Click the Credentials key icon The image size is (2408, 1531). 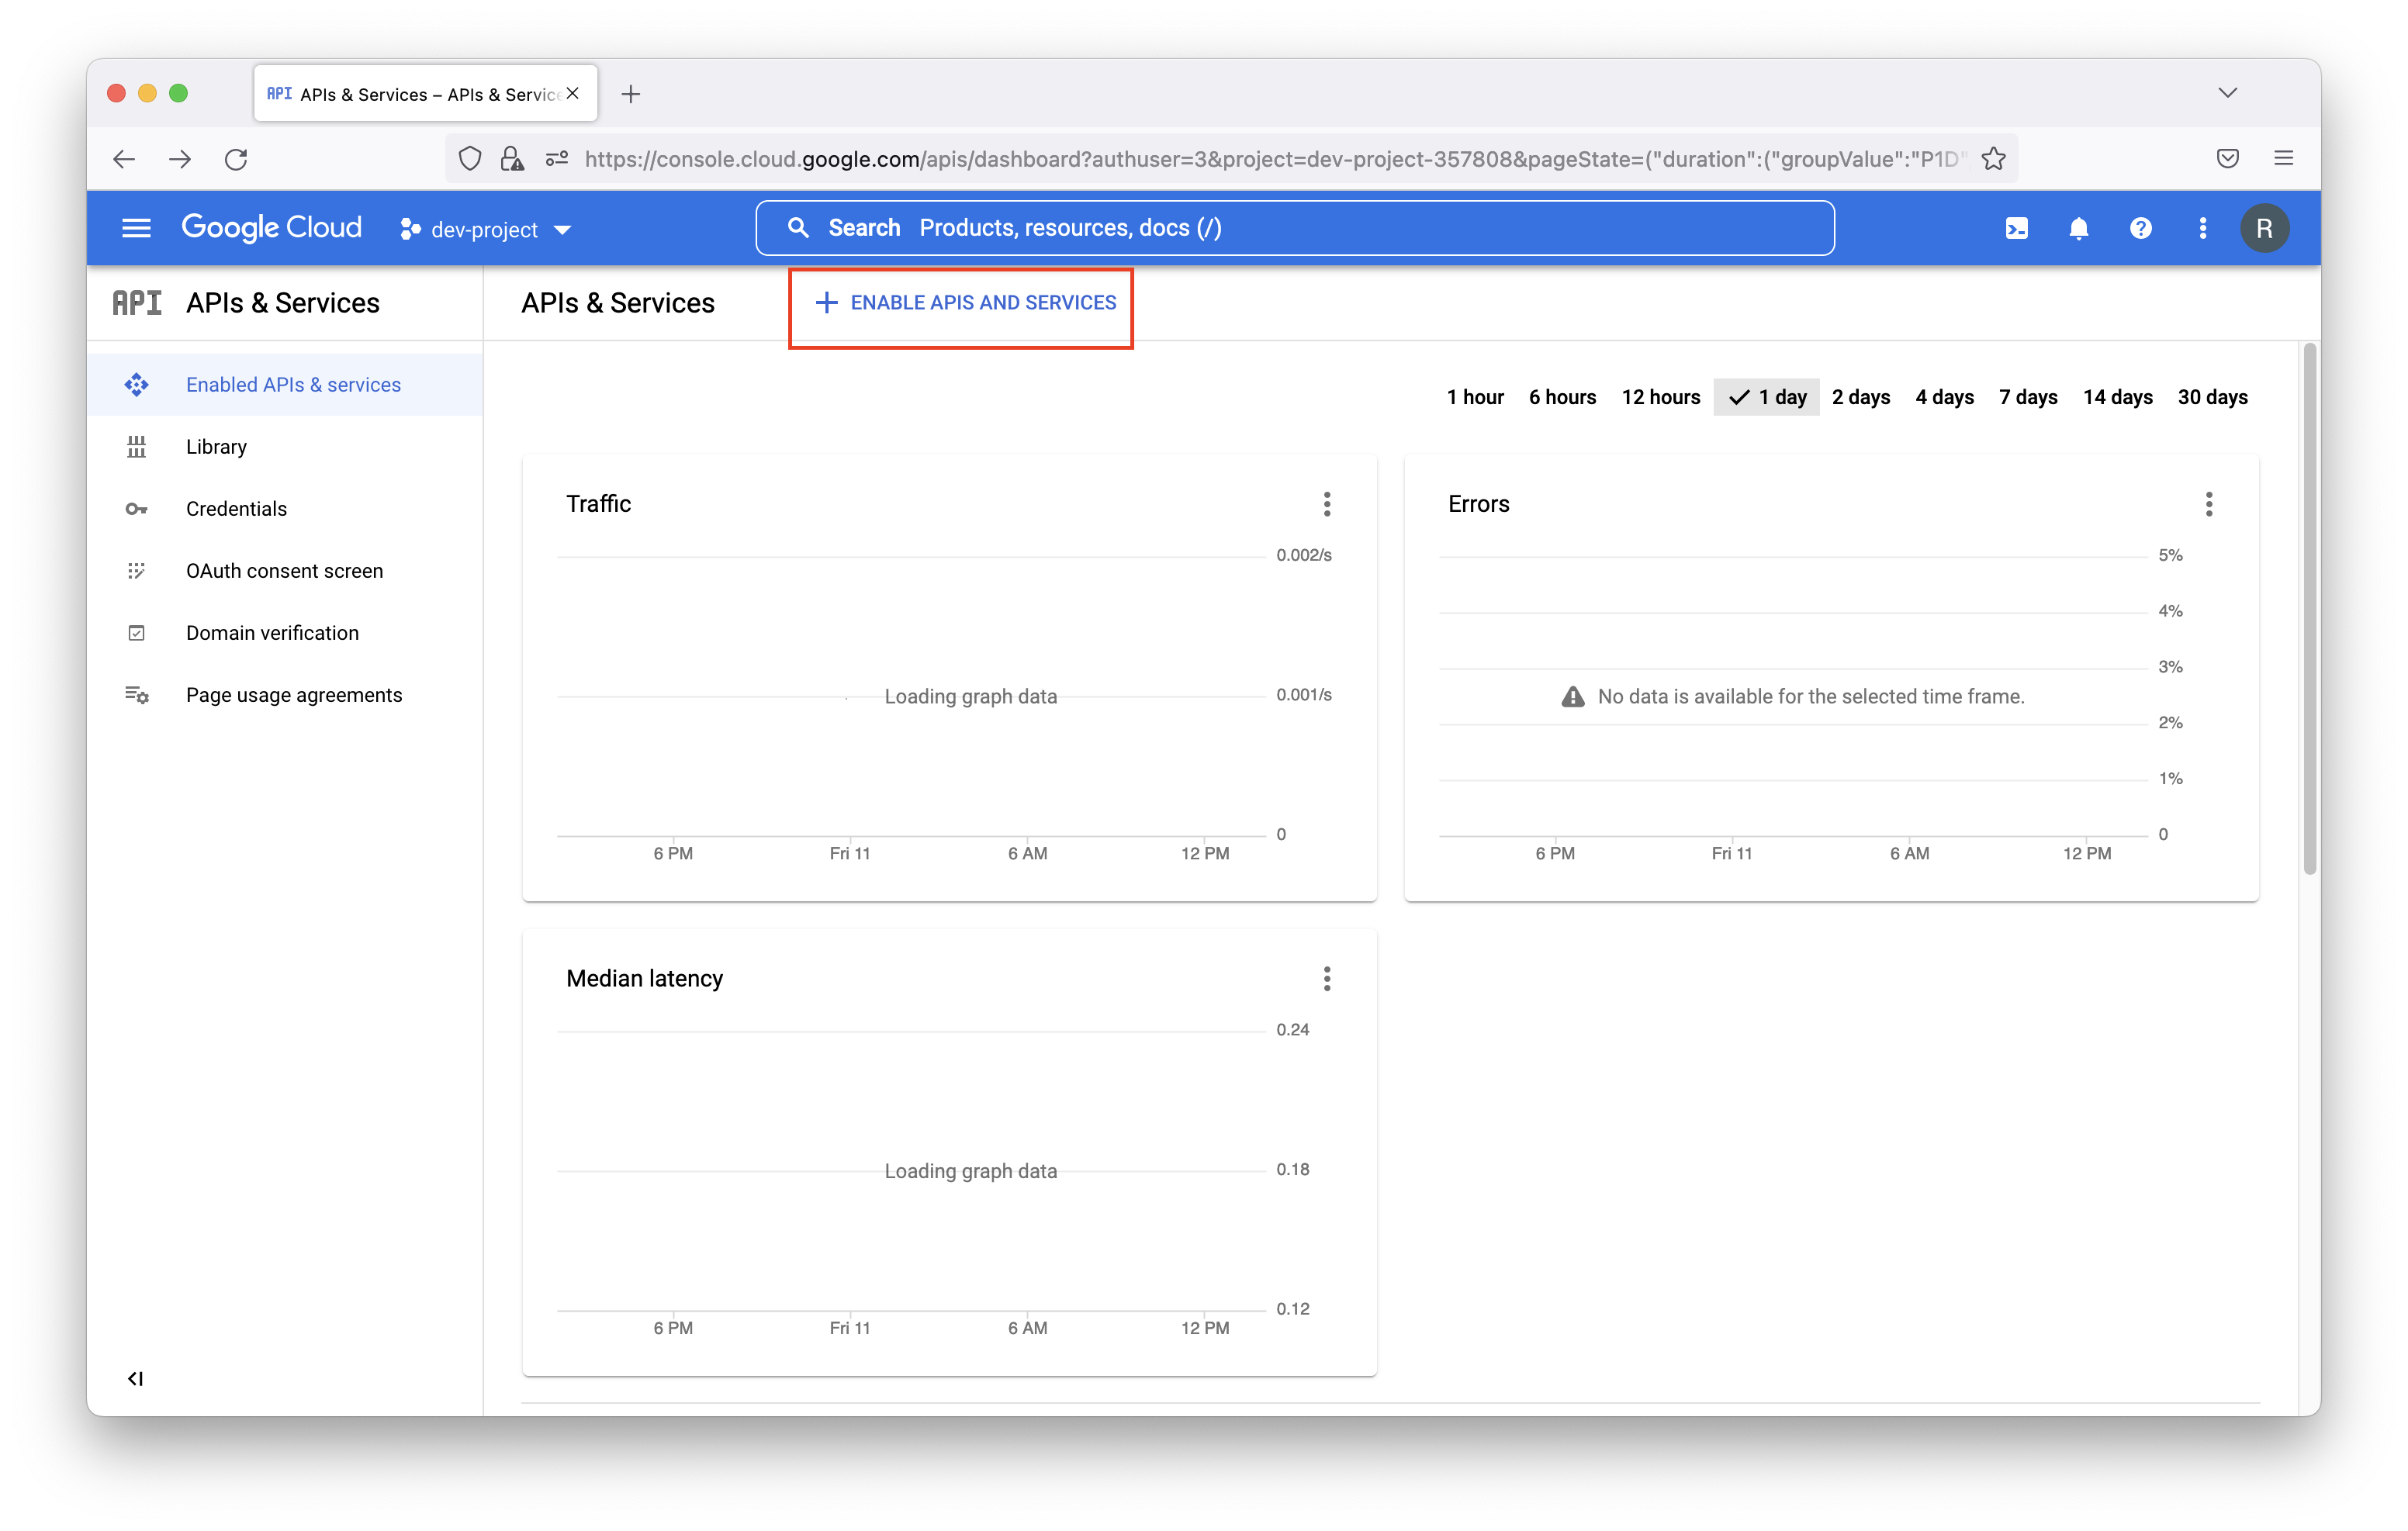[137, 509]
